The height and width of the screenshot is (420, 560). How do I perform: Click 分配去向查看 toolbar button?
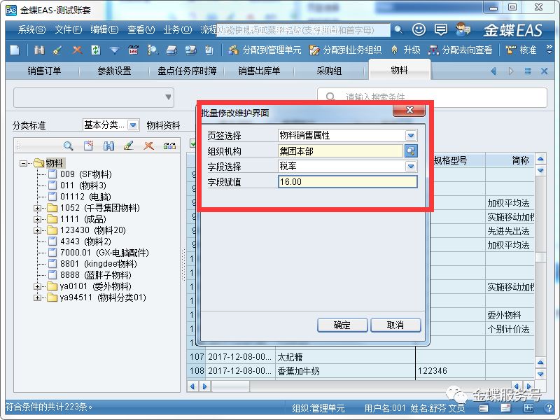click(x=460, y=50)
